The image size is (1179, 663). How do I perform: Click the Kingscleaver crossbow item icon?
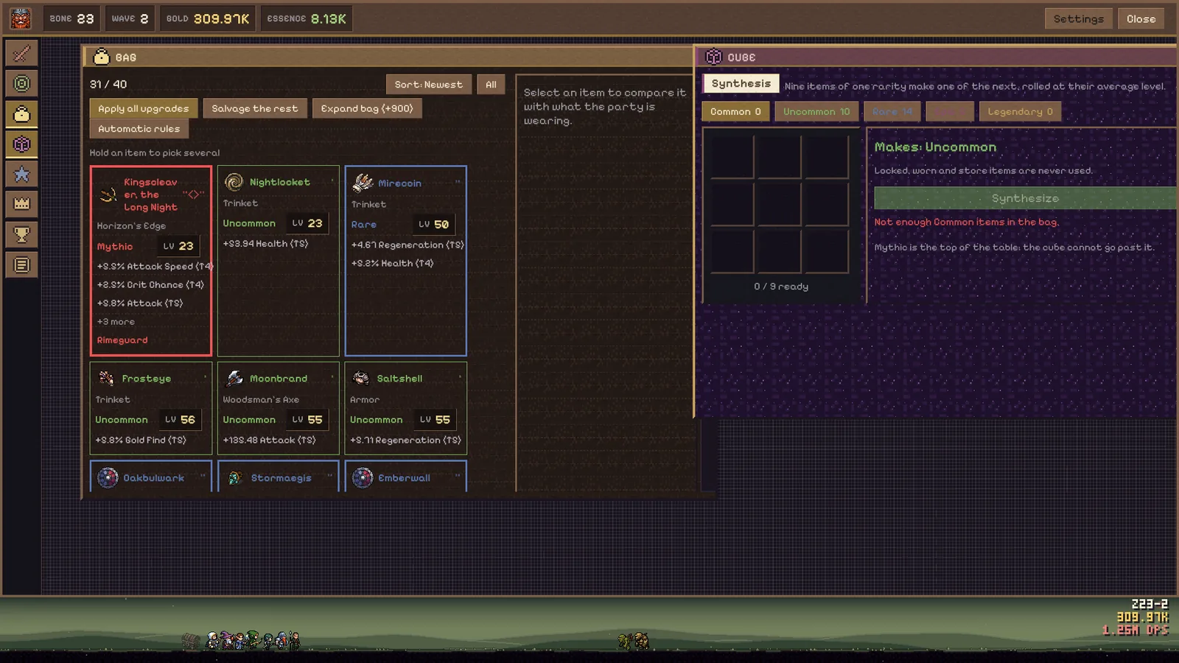point(108,194)
